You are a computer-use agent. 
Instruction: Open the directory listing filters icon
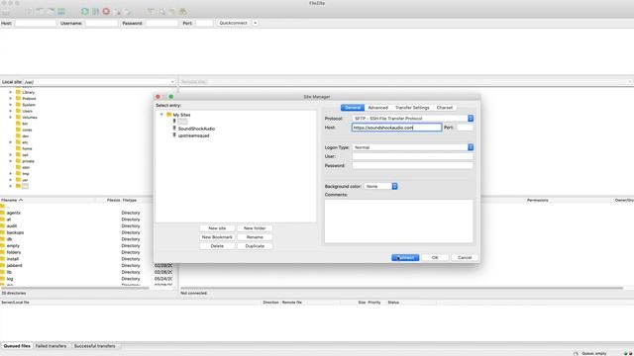[x=151, y=12]
